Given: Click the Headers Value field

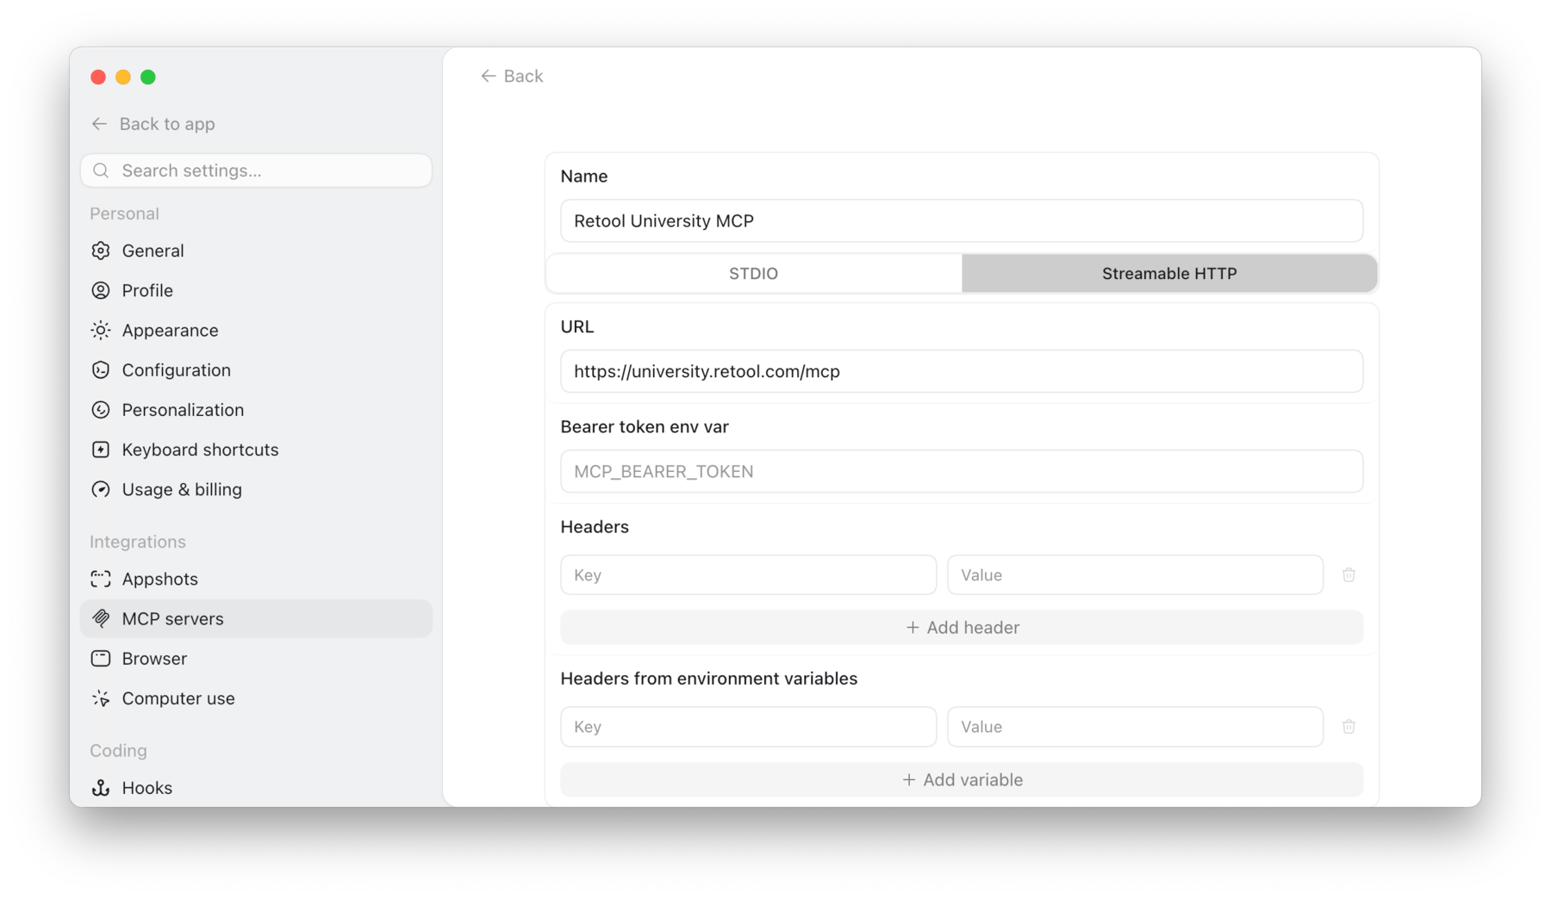Looking at the screenshot, I should [1135, 574].
